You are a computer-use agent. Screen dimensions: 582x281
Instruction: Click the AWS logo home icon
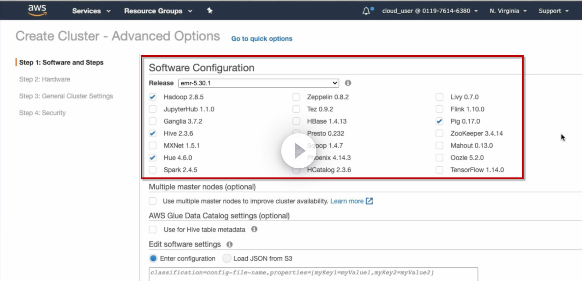pos(37,10)
